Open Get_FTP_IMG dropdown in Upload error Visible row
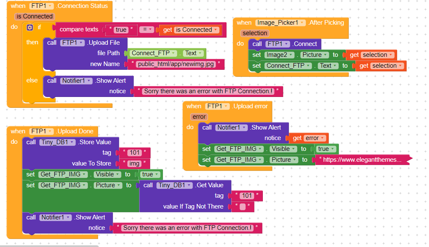The width and height of the screenshot is (429, 247). click(x=239, y=149)
